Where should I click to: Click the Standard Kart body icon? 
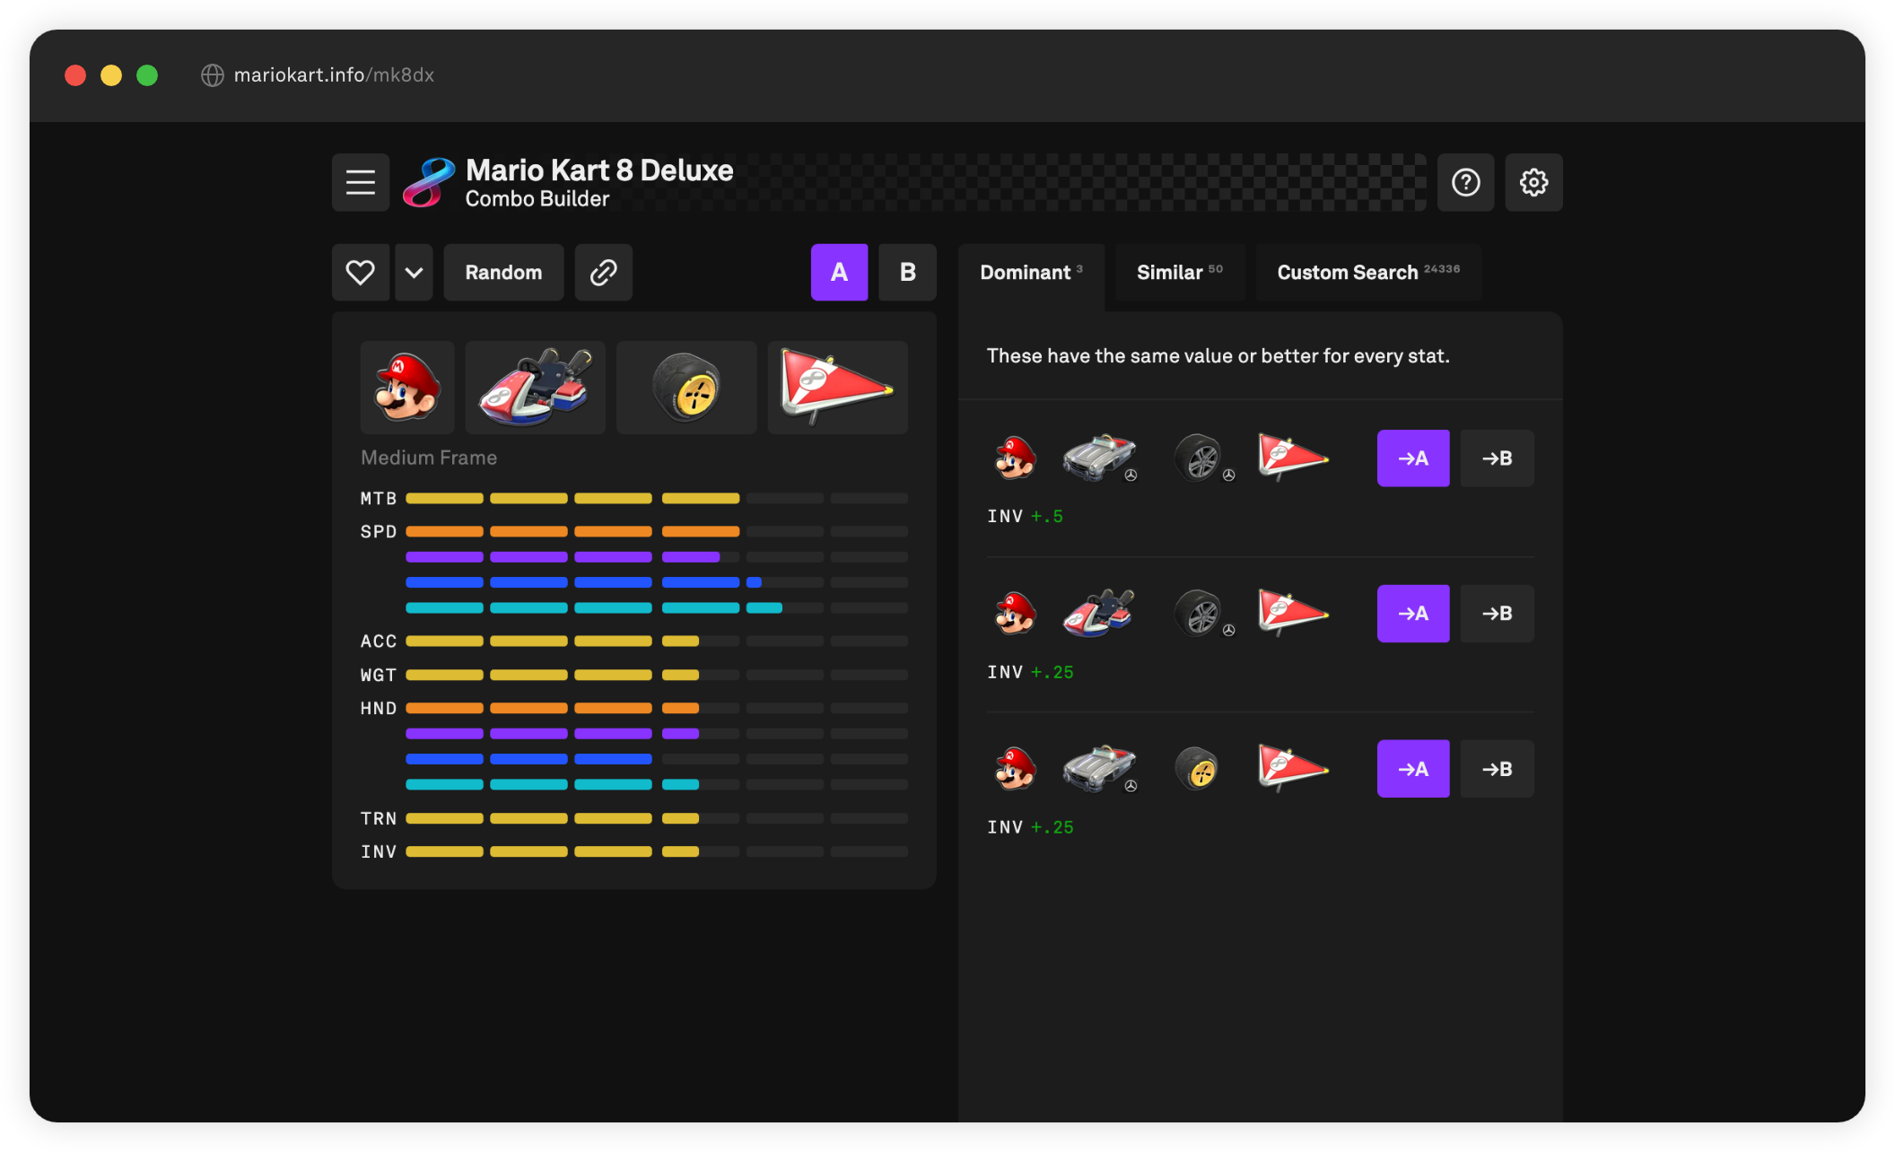[x=537, y=386]
